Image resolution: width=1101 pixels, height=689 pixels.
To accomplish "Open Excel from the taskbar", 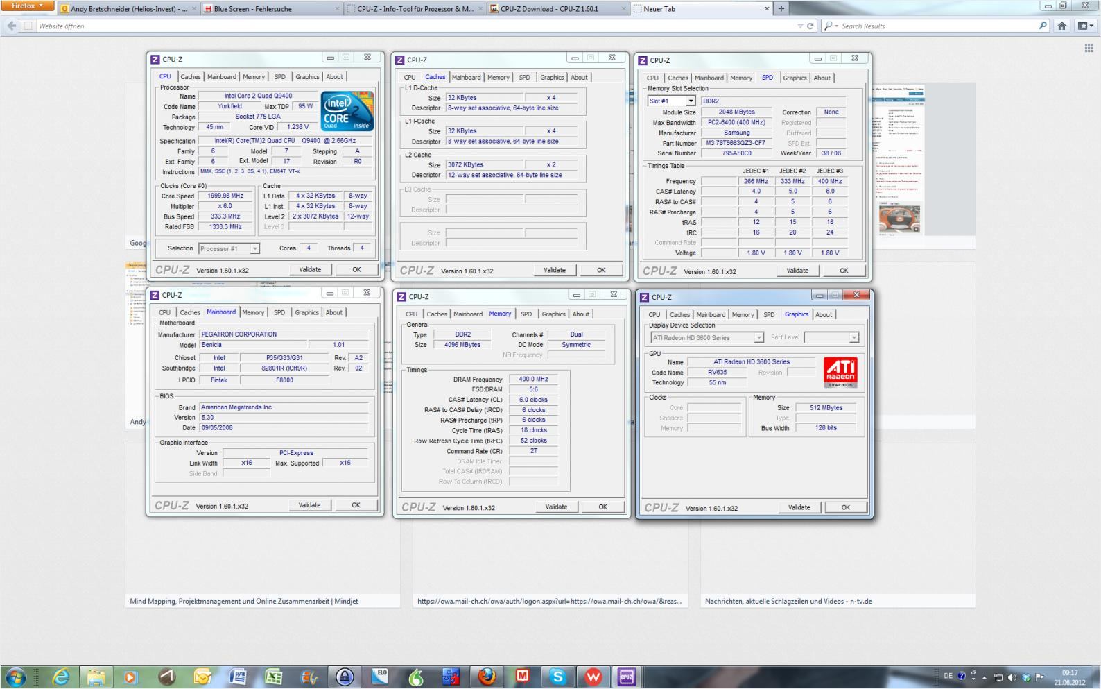I will (x=273, y=677).
